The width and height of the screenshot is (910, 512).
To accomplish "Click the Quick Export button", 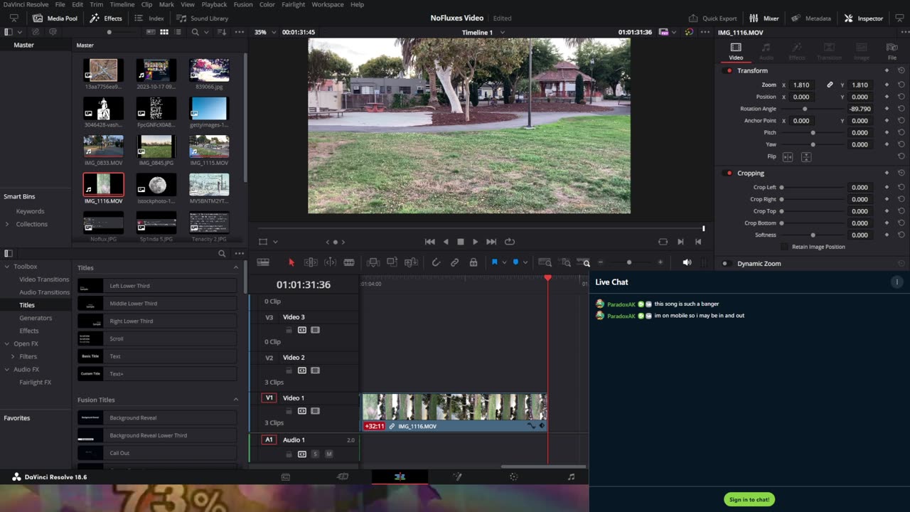I will [x=713, y=18].
